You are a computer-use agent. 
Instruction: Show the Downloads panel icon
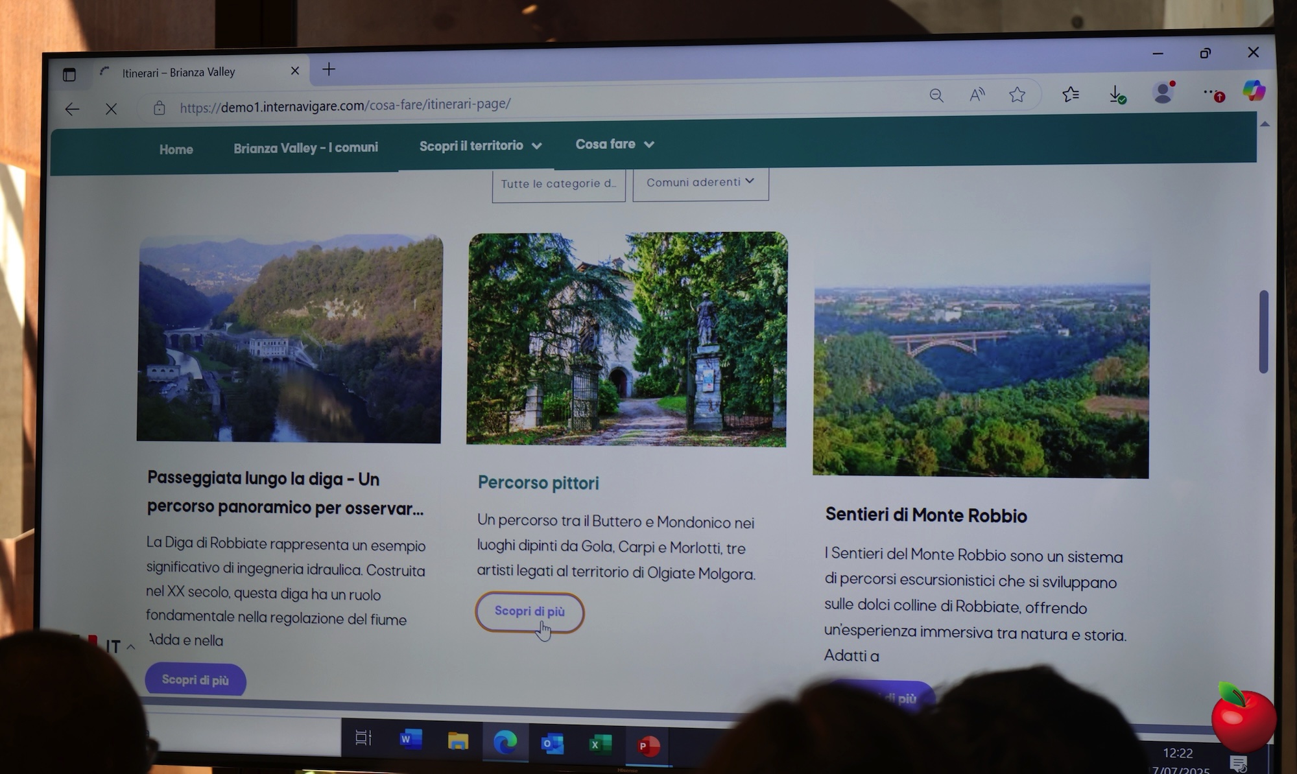(x=1117, y=95)
